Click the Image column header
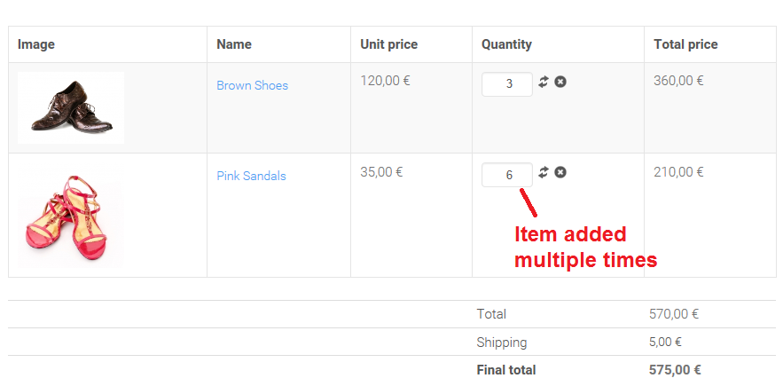The image size is (783, 386). [x=37, y=44]
